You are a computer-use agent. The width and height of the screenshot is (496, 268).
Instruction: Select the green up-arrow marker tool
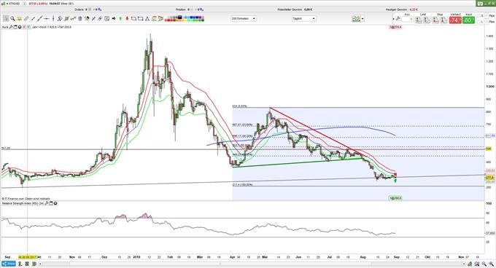click(120, 19)
